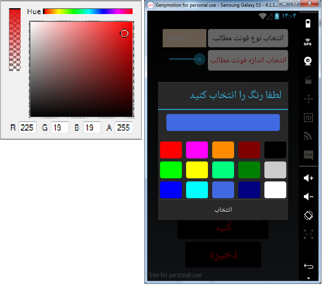Open the yekan font type dropdown
This screenshot has width=323, height=287.
[184, 38]
